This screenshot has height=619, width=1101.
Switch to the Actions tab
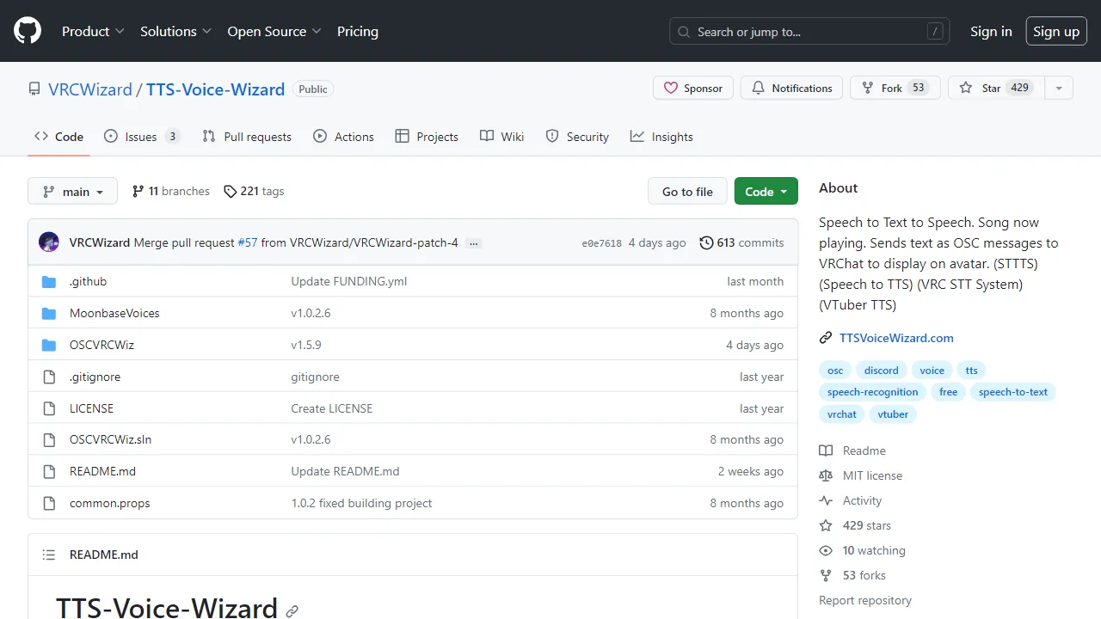click(343, 137)
